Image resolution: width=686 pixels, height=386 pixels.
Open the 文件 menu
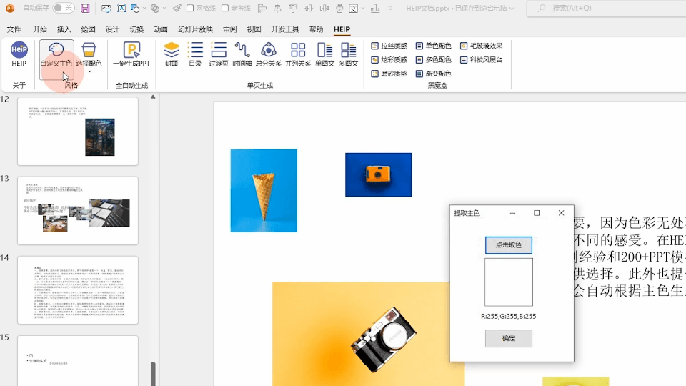coord(14,29)
